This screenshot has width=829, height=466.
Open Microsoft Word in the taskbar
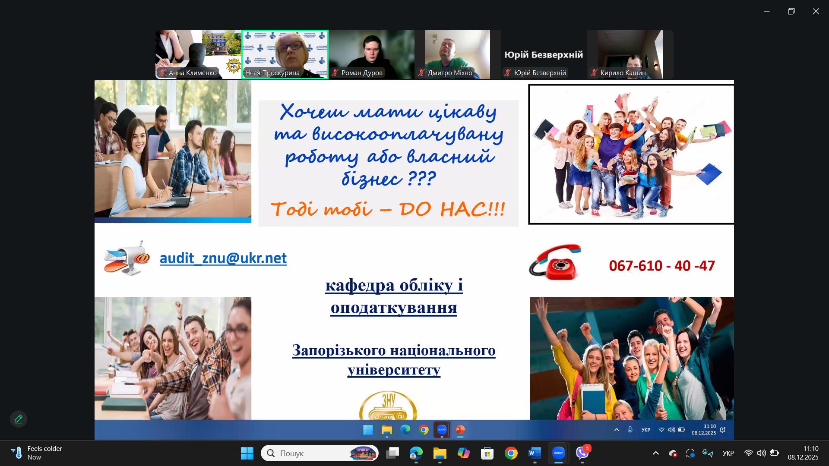[535, 453]
